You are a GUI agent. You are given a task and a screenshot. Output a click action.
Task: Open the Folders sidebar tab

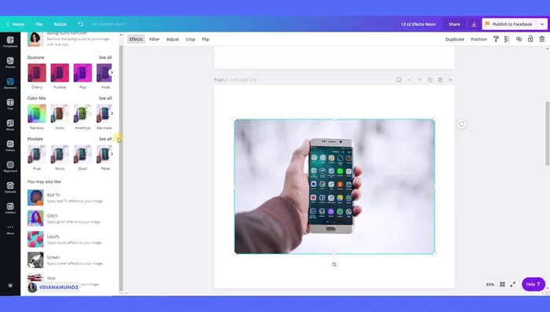[x=10, y=208]
